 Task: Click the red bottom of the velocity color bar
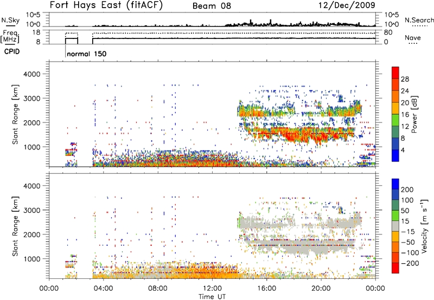click(x=395, y=268)
